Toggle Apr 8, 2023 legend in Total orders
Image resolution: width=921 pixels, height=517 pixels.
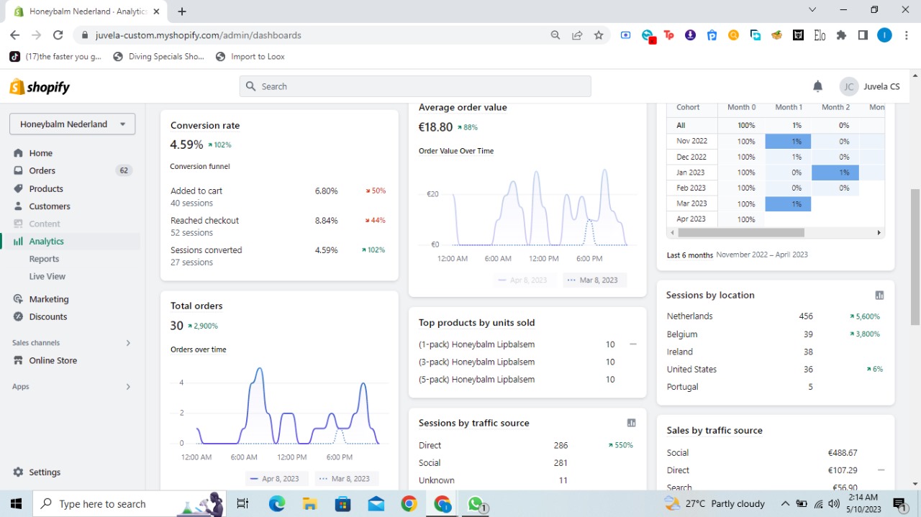[x=276, y=479]
